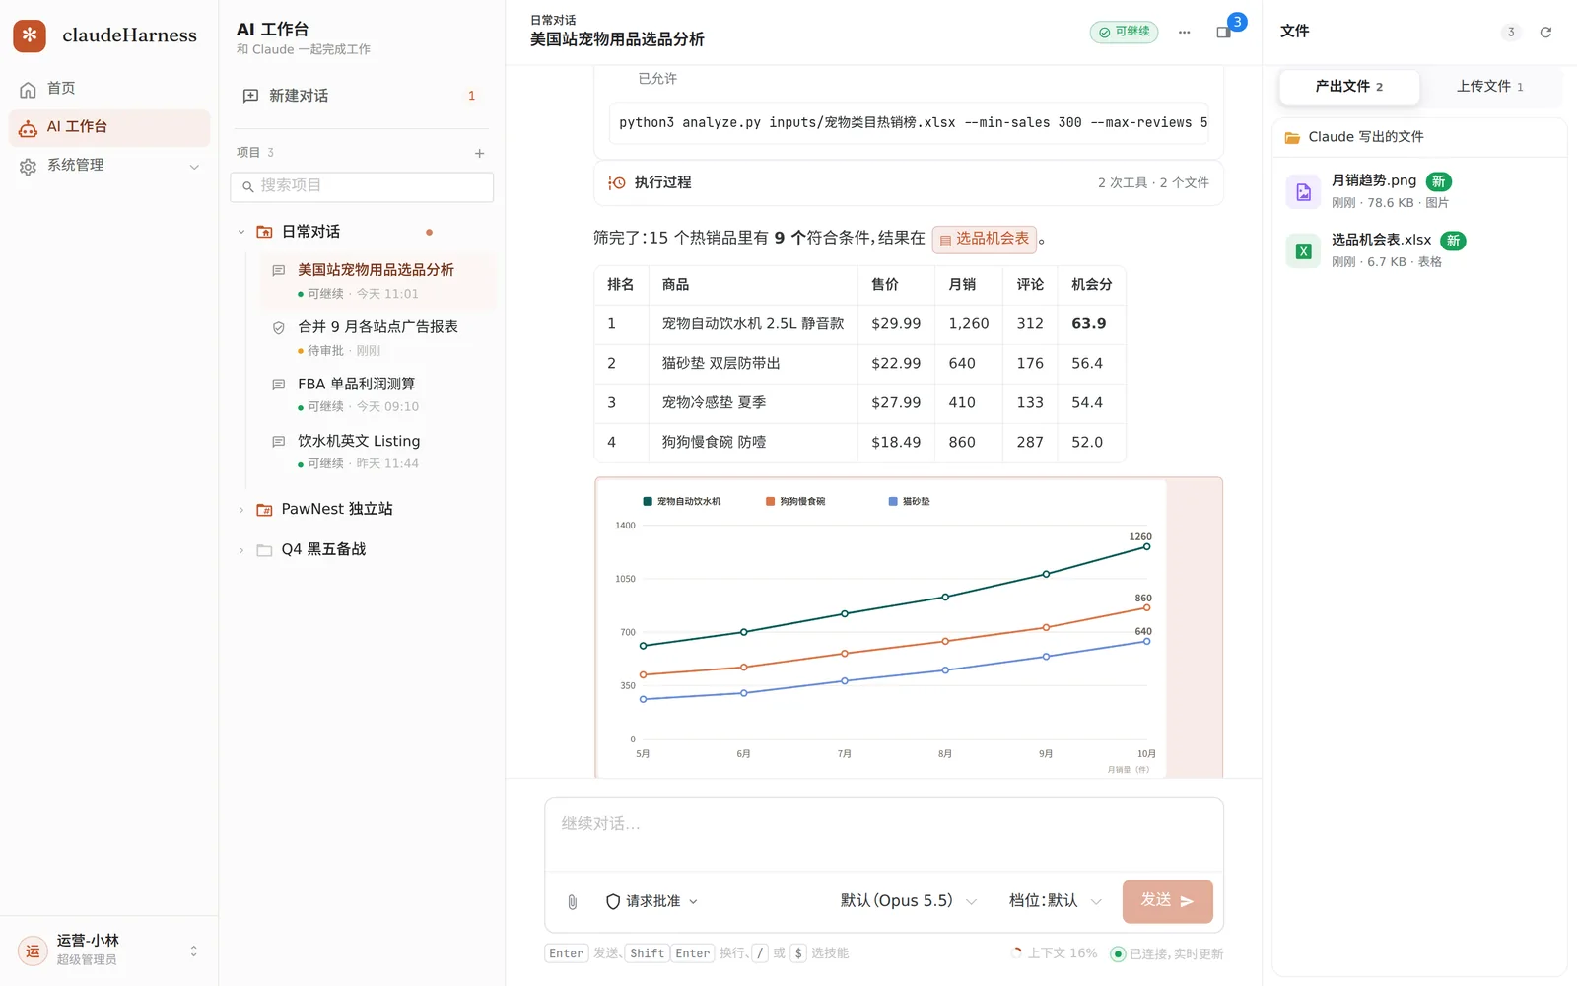Expand the Q4 黑五备战 project

click(x=241, y=550)
